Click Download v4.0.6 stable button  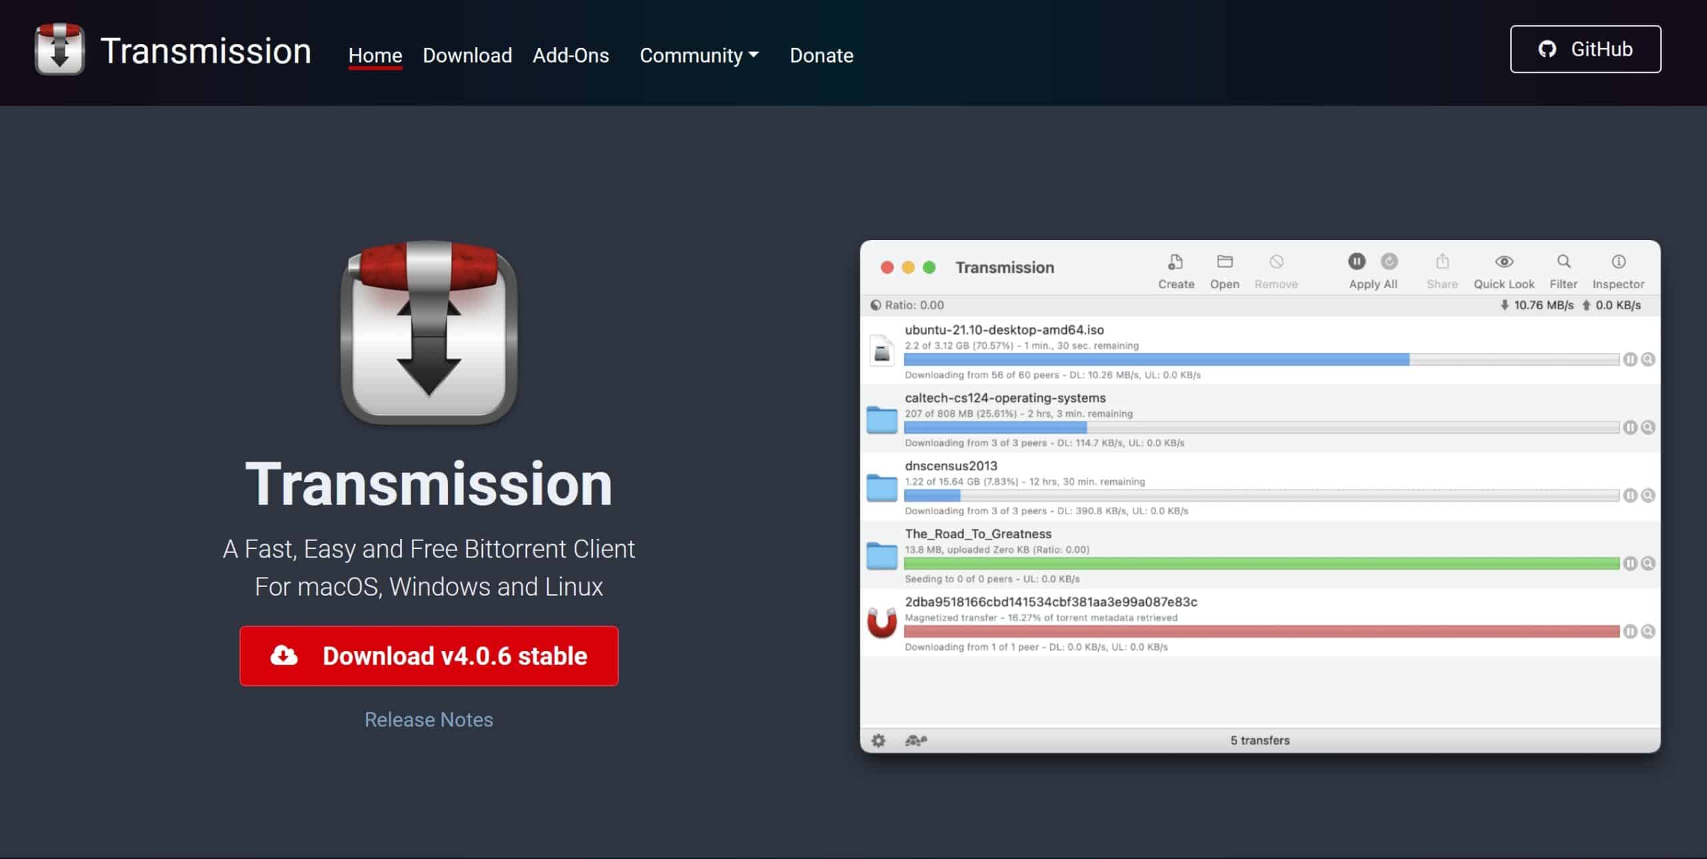click(429, 656)
